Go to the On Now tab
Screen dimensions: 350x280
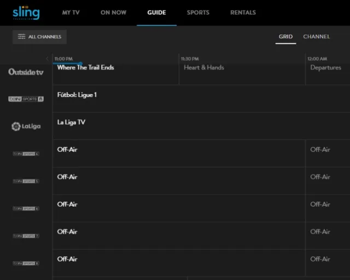pyautogui.click(x=113, y=13)
